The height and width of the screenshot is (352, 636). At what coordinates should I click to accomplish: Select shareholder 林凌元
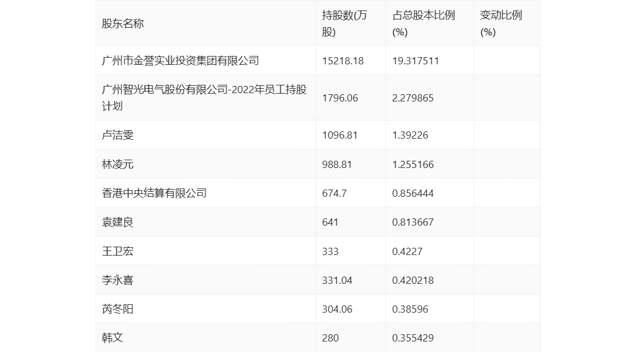coord(117,165)
